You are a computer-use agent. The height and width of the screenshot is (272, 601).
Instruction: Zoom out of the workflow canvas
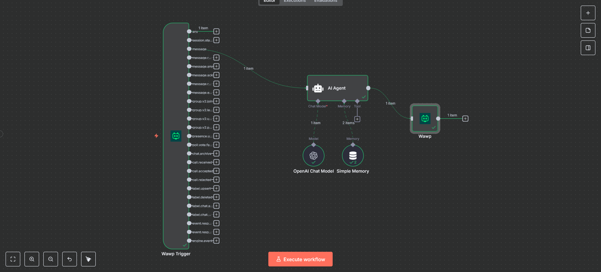click(51, 259)
